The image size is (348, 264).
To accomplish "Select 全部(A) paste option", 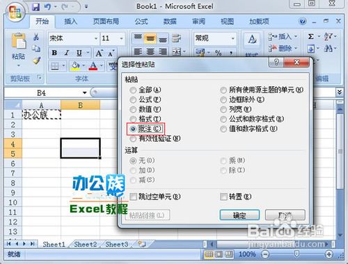I will point(145,90).
